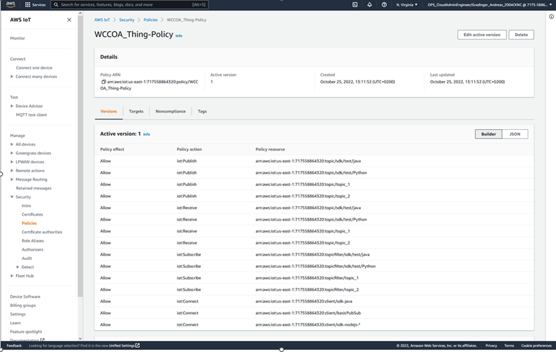Collapse the Security section
Screen dimensions: 556x352
[12, 197]
